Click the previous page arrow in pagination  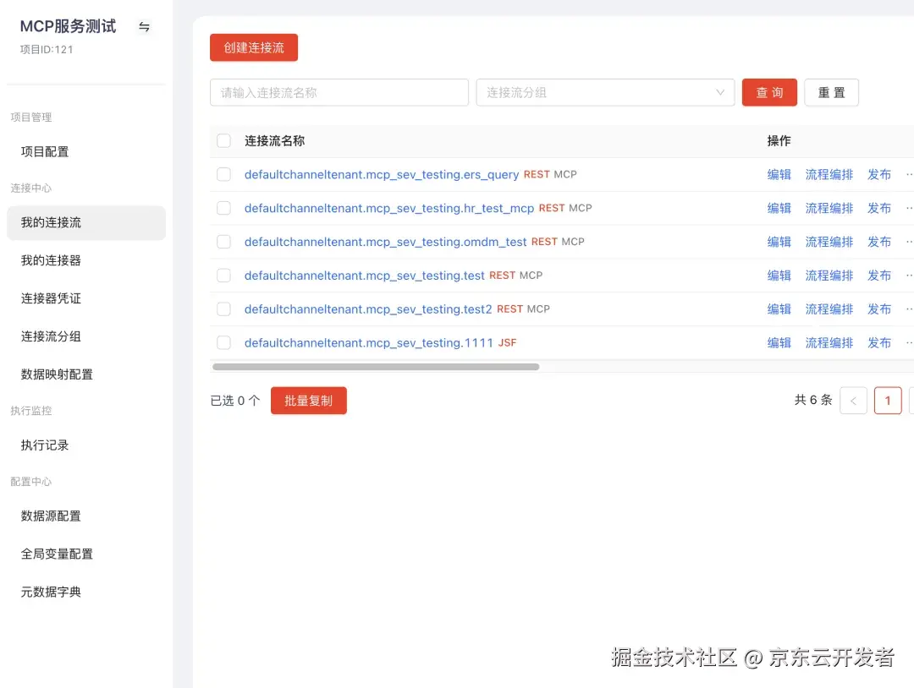[x=854, y=400]
